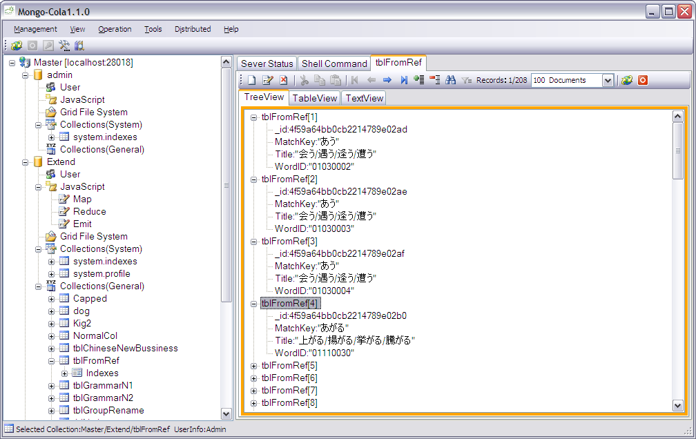Open the Help menu
Image resolution: width=696 pixels, height=439 pixels.
(x=231, y=29)
